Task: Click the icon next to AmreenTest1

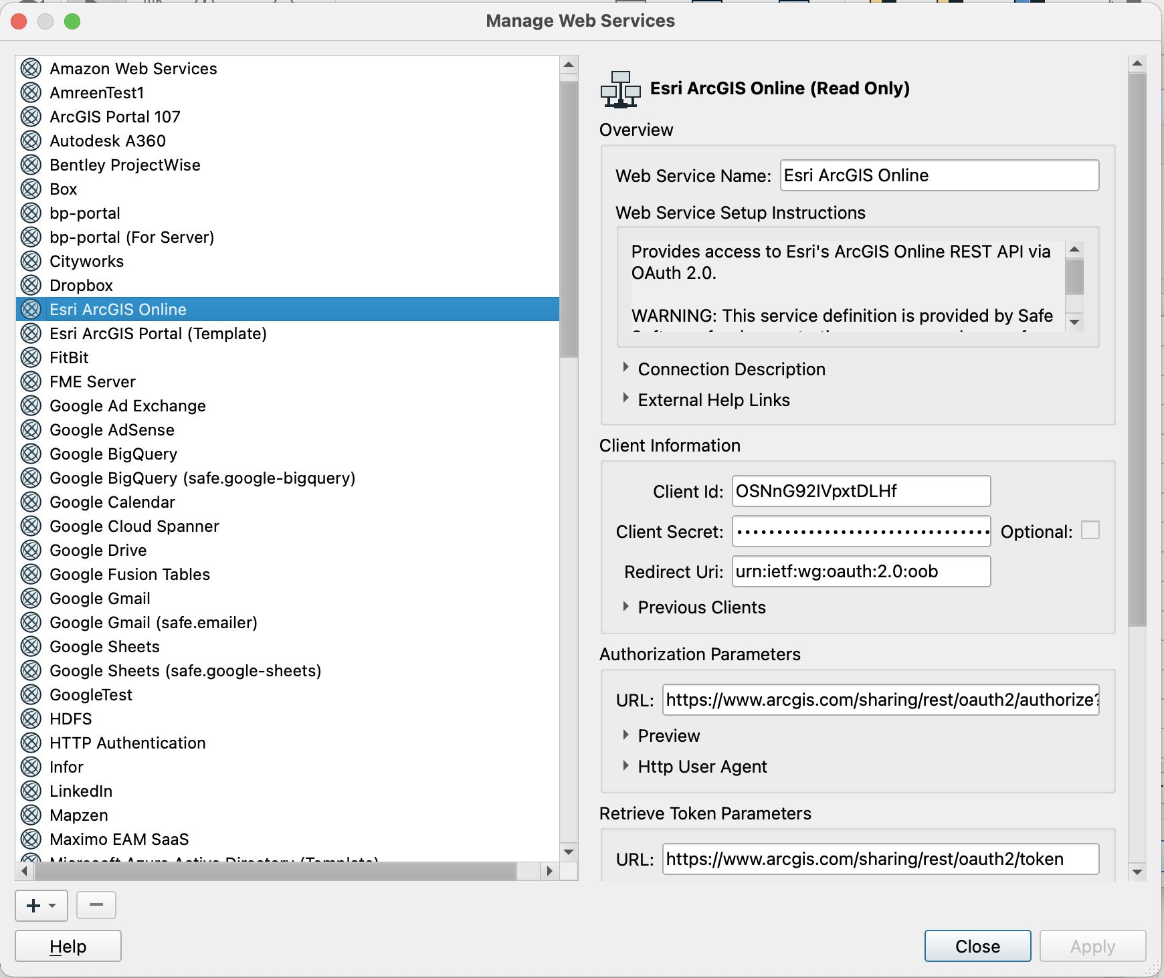Action: pos(31,92)
